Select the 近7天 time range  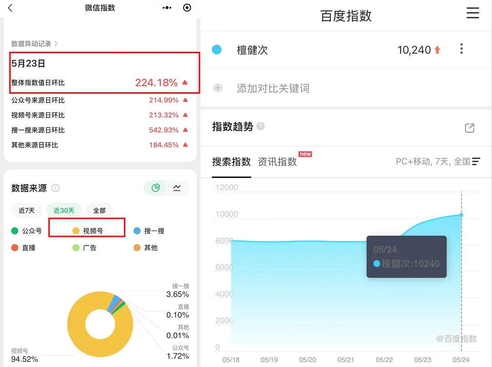27,211
